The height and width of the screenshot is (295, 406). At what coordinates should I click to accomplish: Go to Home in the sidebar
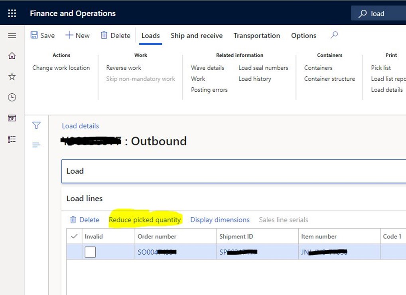tap(12, 56)
